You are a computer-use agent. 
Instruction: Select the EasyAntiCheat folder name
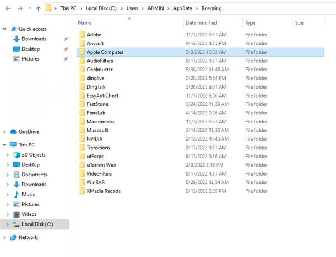[x=102, y=96]
